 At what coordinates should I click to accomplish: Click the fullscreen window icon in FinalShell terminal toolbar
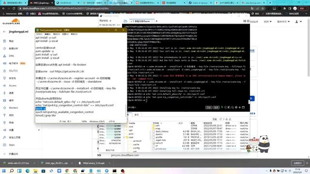tap(243, 107)
